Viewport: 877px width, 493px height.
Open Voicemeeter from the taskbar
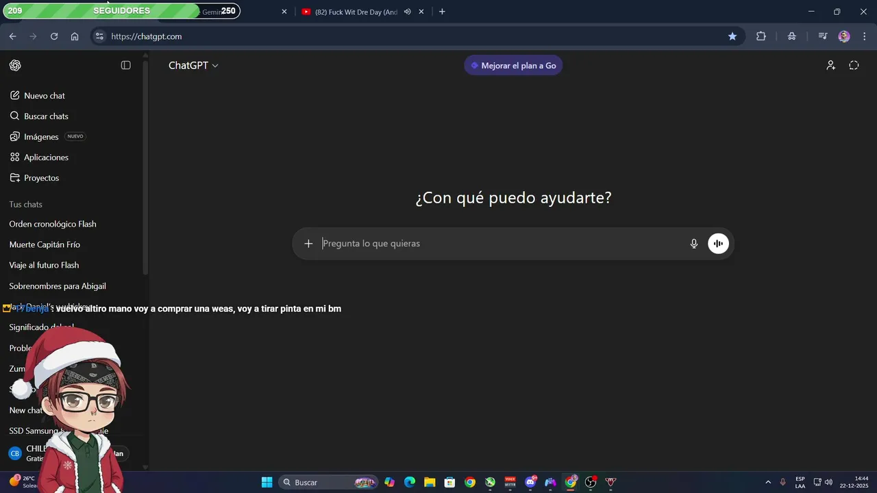(510, 482)
